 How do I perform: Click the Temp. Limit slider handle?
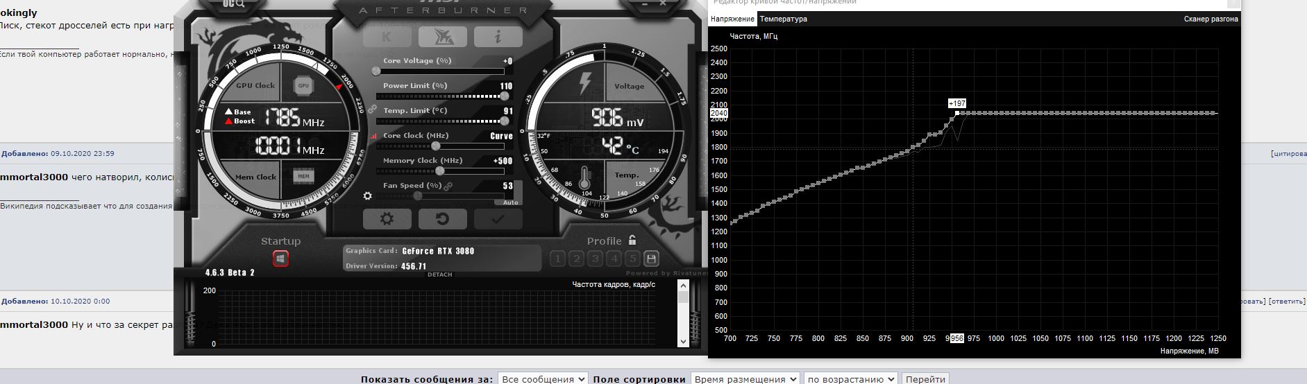pyautogui.click(x=505, y=121)
